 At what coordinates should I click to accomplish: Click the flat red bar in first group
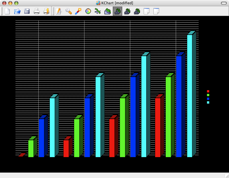[22, 155]
